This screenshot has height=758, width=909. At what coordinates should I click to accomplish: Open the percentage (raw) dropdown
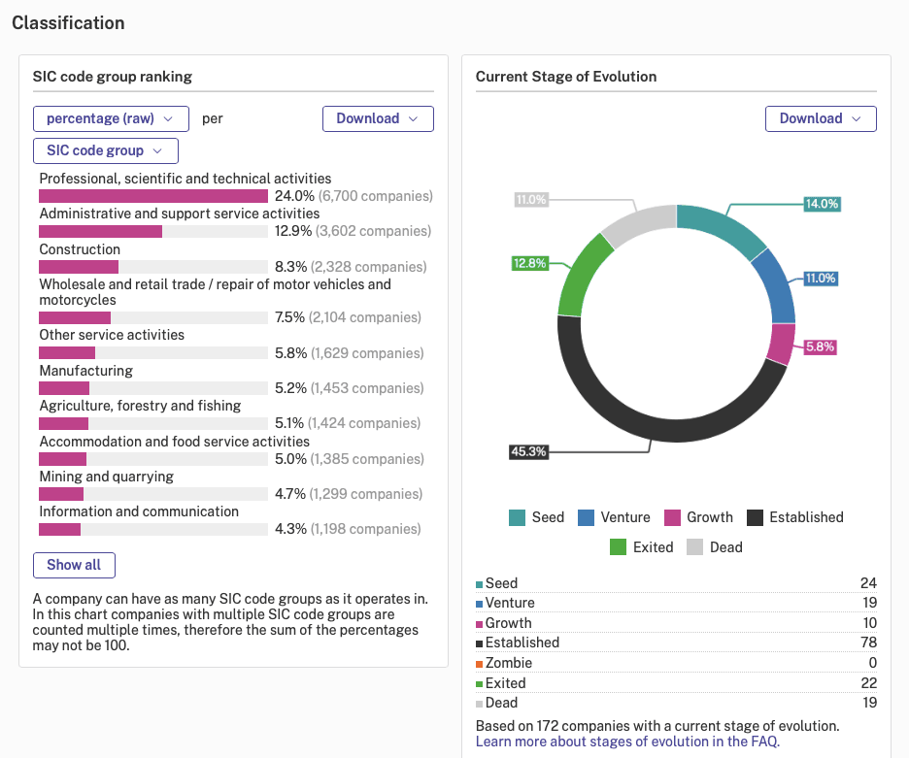[x=111, y=118]
